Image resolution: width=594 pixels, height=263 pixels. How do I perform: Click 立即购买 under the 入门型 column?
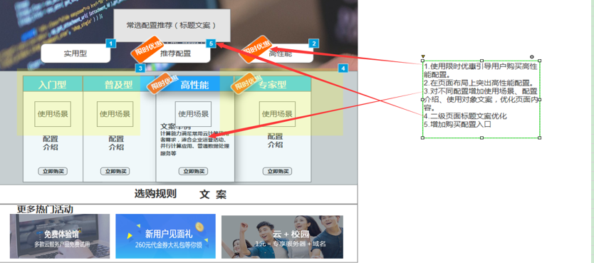point(53,171)
